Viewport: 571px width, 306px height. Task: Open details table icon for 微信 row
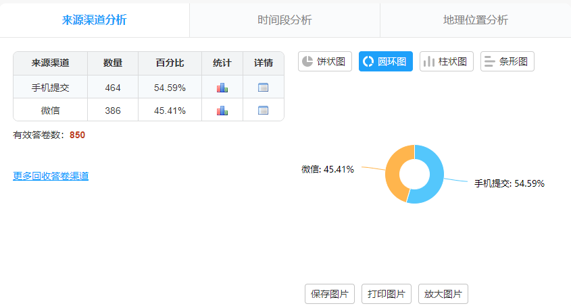pyautogui.click(x=264, y=111)
